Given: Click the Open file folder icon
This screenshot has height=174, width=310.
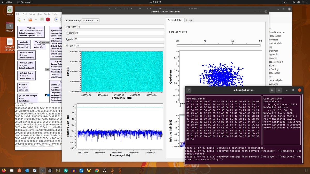Looking at the screenshot, I should click(x=30, y=20).
